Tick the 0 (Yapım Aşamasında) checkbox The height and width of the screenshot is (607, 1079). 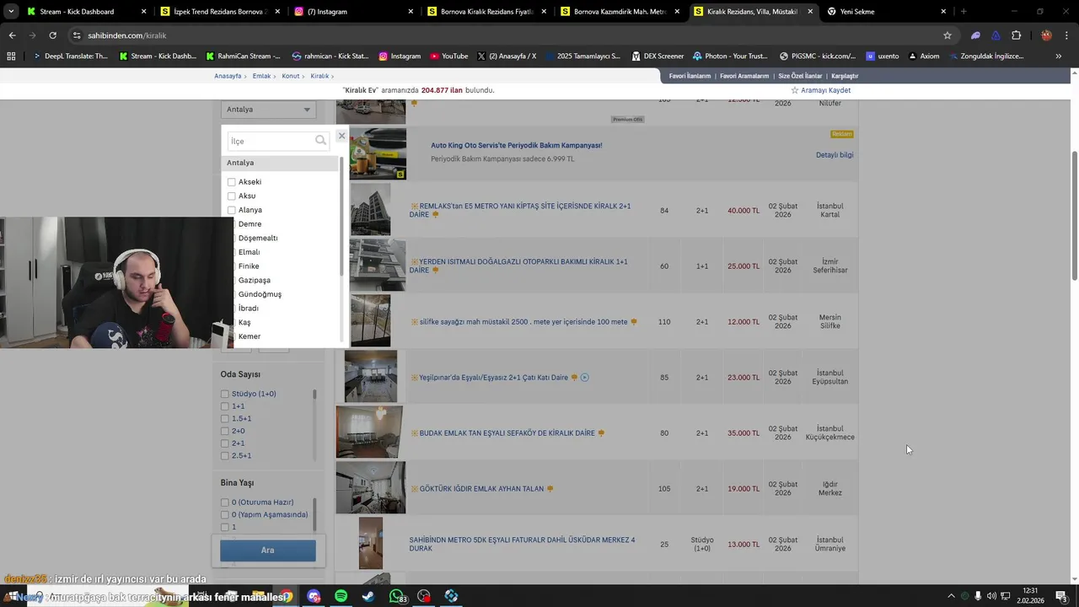click(x=225, y=515)
